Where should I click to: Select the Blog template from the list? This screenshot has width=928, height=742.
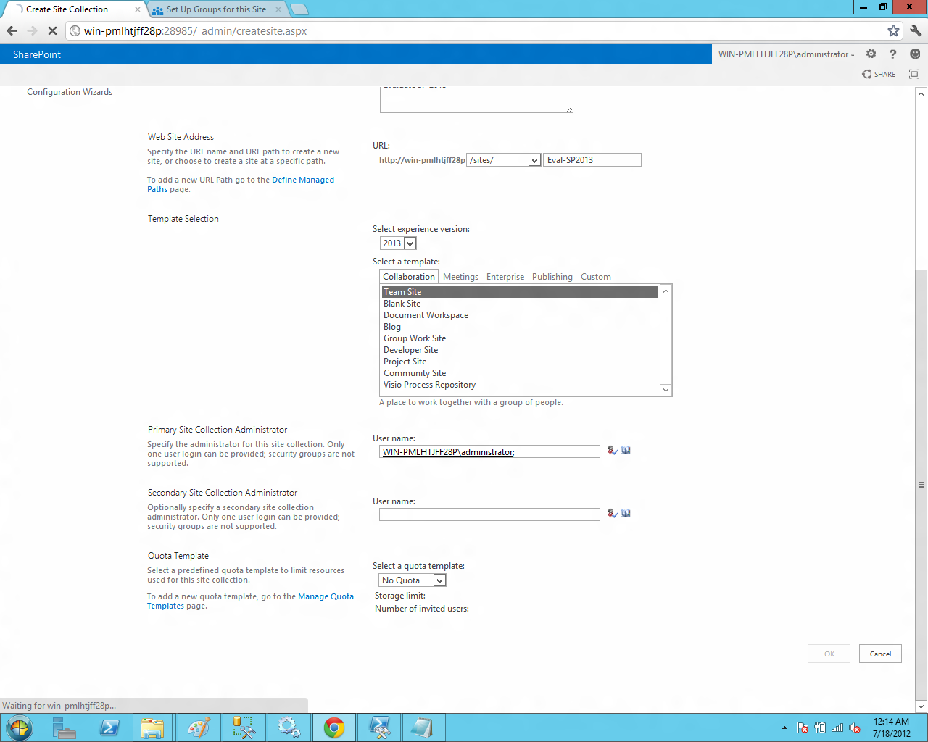click(x=391, y=326)
